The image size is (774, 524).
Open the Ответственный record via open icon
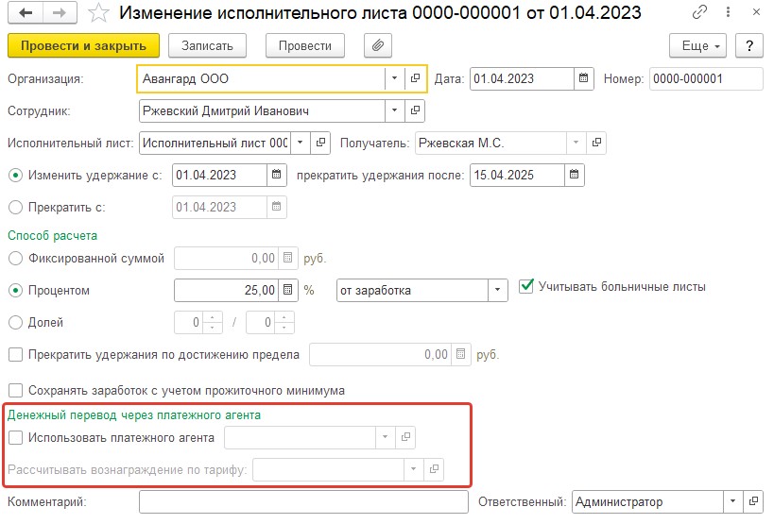point(753,501)
